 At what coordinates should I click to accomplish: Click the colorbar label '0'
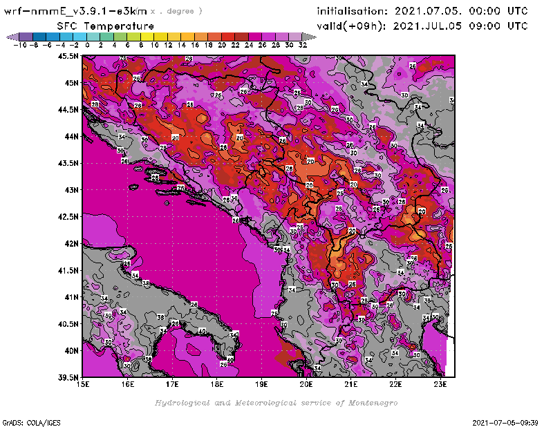coord(87,45)
